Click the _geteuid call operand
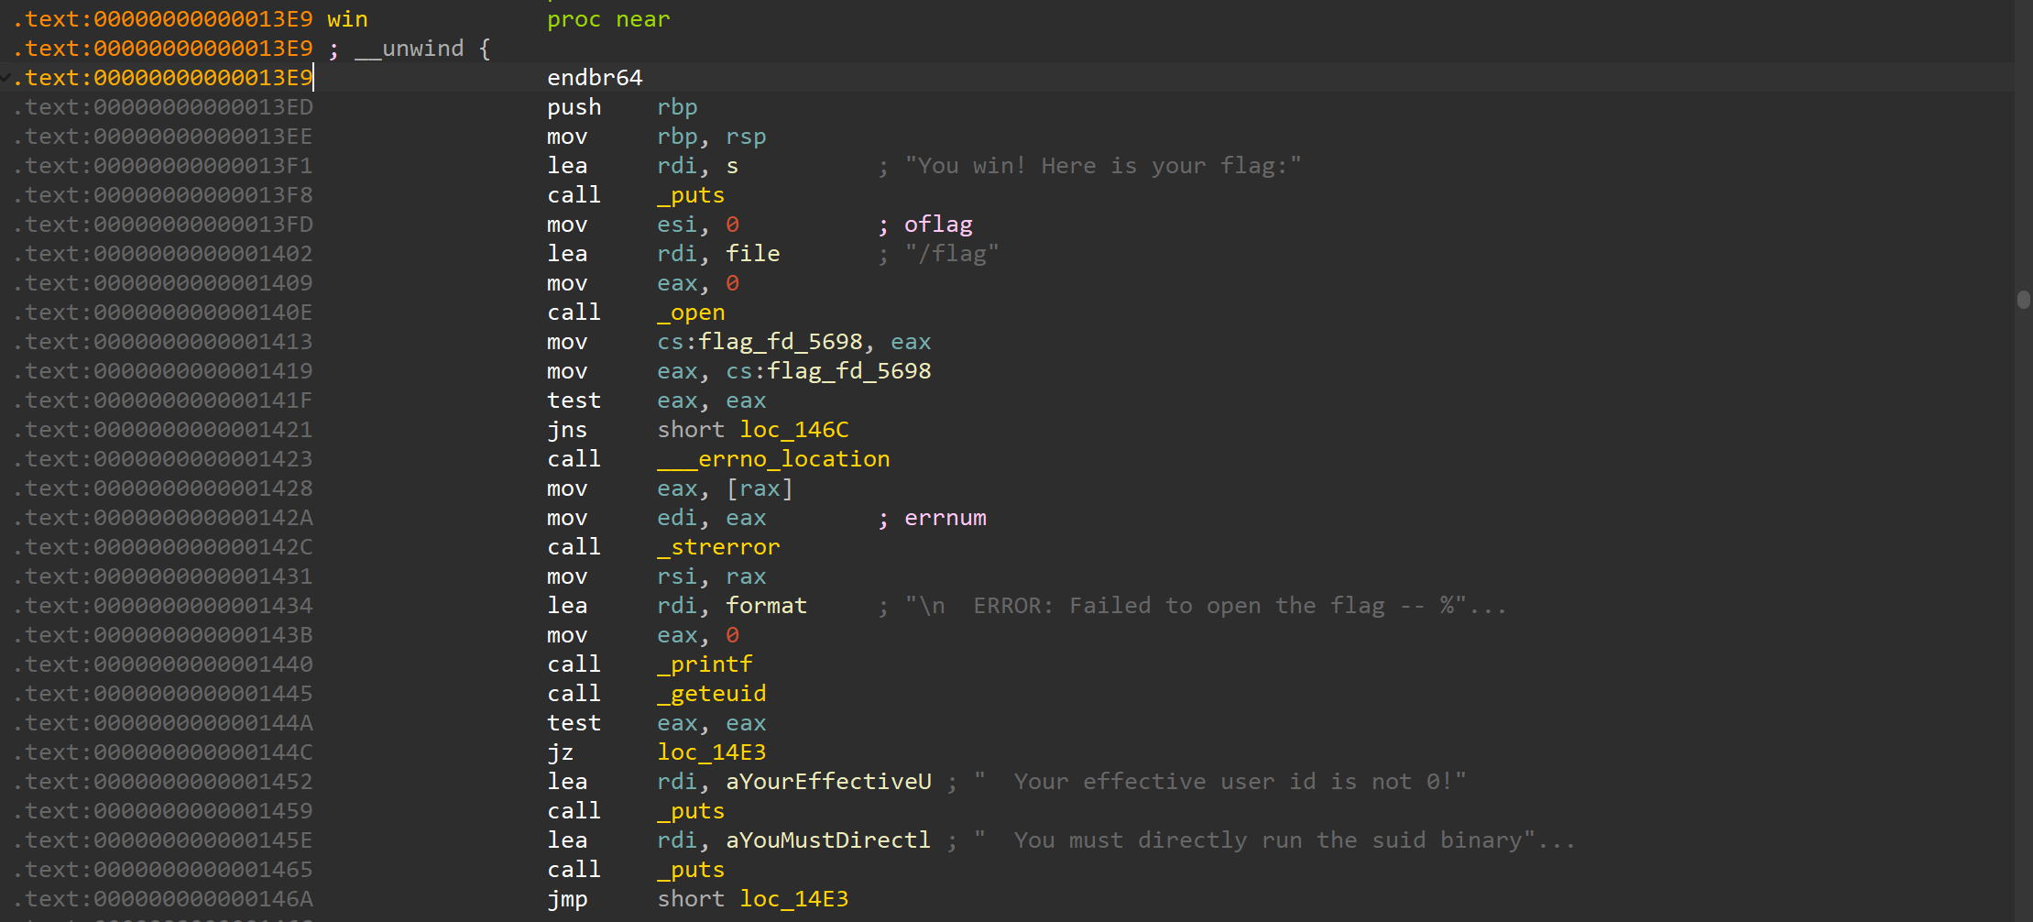This screenshot has width=2033, height=922. point(711,694)
